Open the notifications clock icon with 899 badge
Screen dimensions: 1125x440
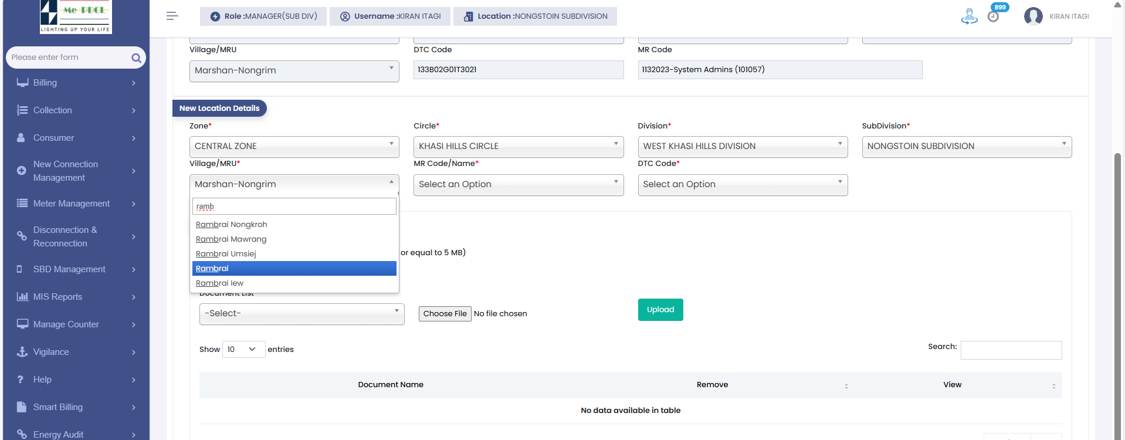[993, 16]
